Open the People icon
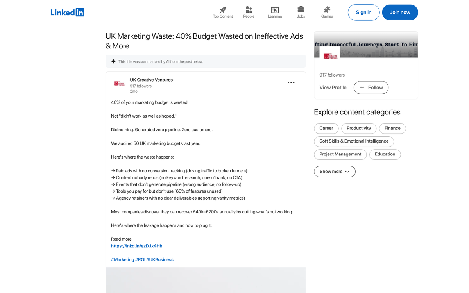This screenshot has height=293, width=469. tap(249, 10)
